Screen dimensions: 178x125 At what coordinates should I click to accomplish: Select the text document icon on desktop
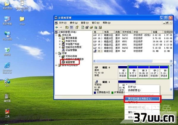[x=22, y=6]
